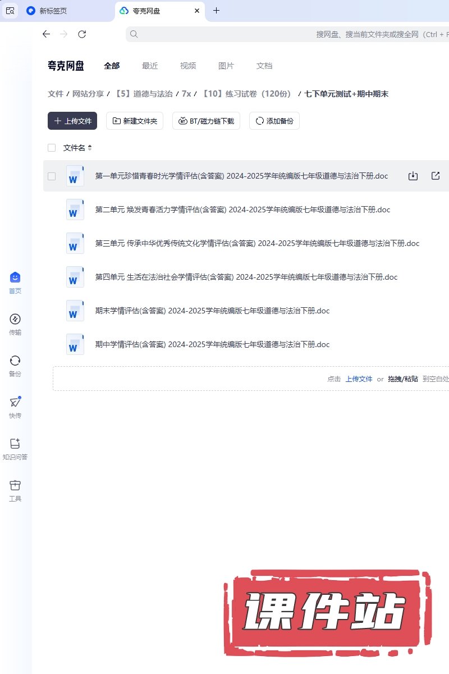Open the 传输 transfer sidebar icon
Viewport: 449px width, 674px height.
coord(15,320)
